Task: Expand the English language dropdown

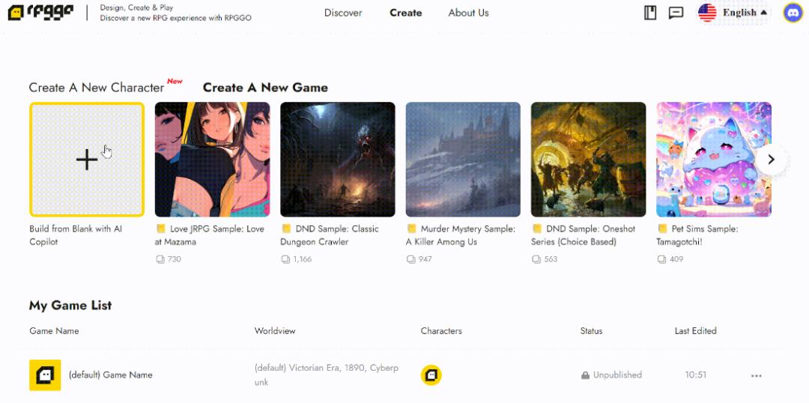Action: (x=745, y=13)
